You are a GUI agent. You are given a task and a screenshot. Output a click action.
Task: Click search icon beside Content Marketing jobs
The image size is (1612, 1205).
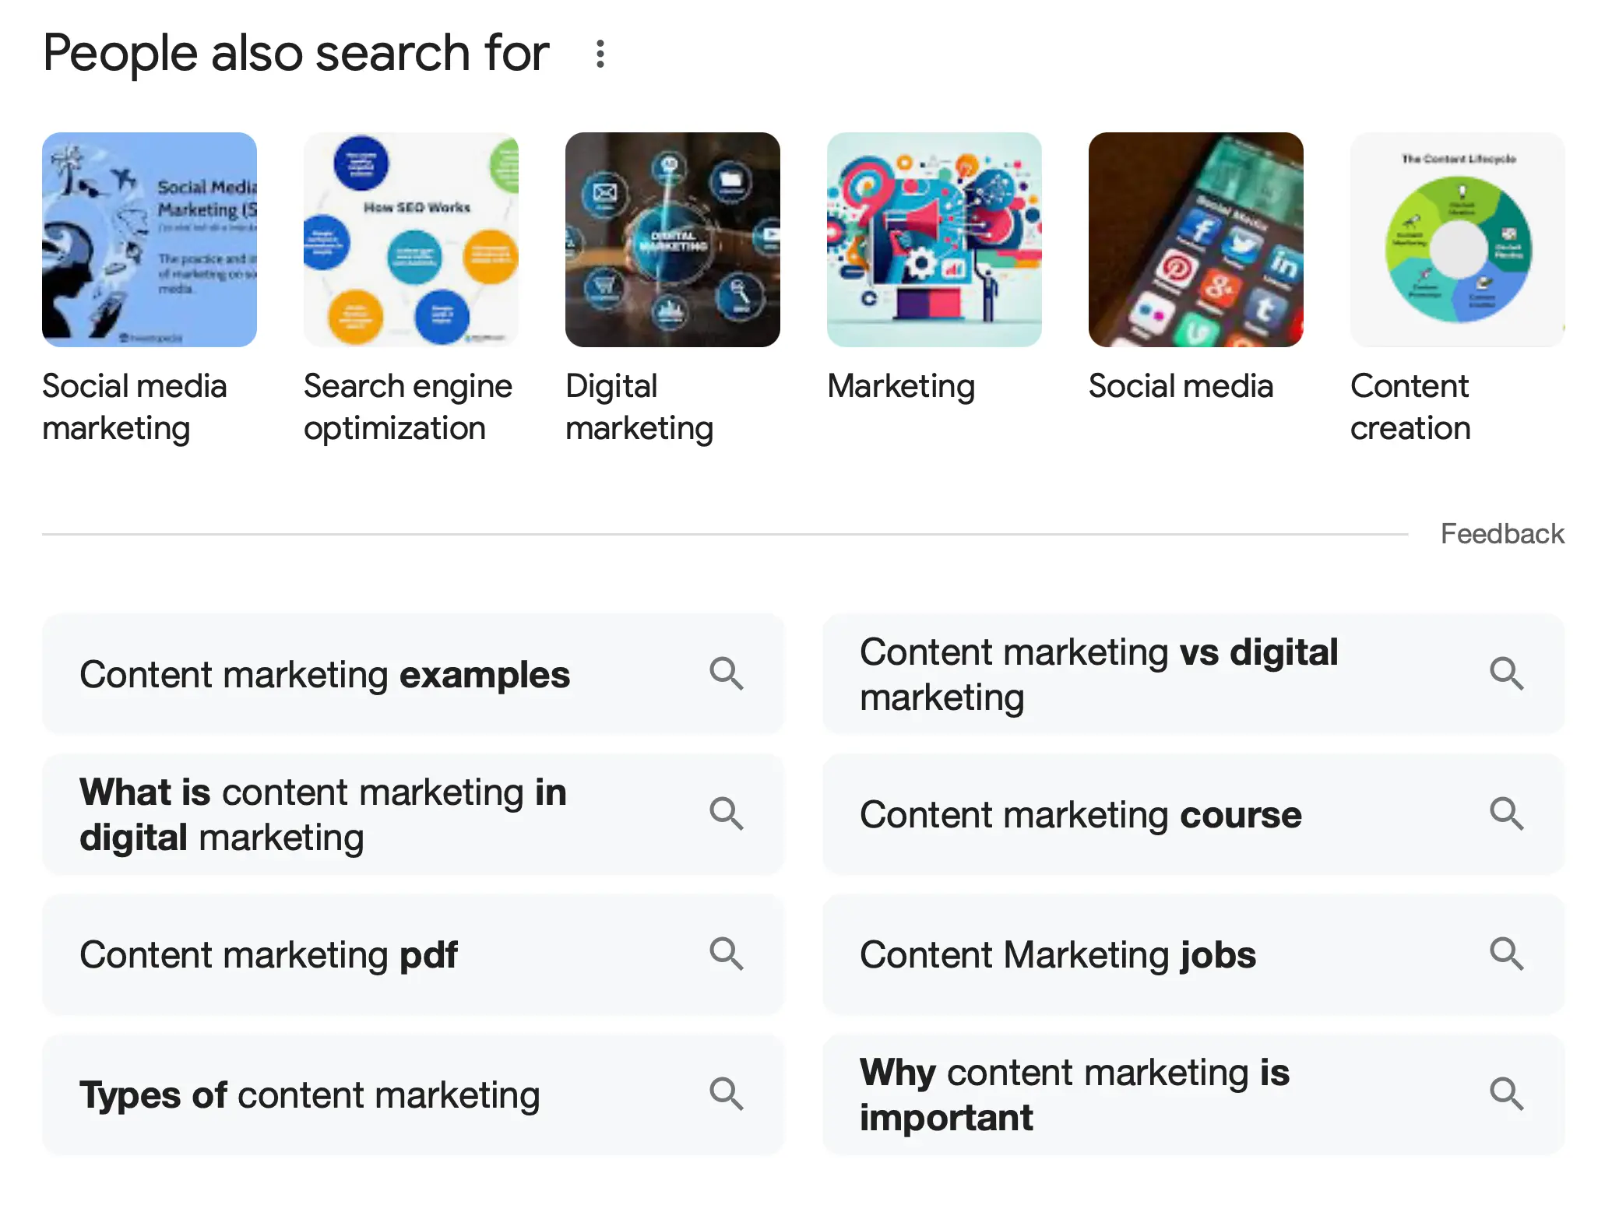click(x=1507, y=954)
